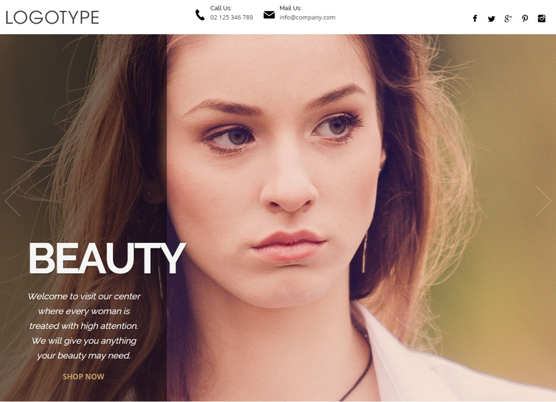The width and height of the screenshot is (556, 402).
Task: Click the envelope mail icon
Action: pyautogui.click(x=269, y=15)
